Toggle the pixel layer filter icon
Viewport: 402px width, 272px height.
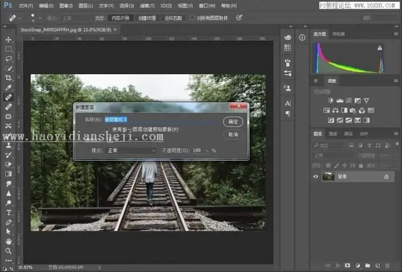(351, 145)
